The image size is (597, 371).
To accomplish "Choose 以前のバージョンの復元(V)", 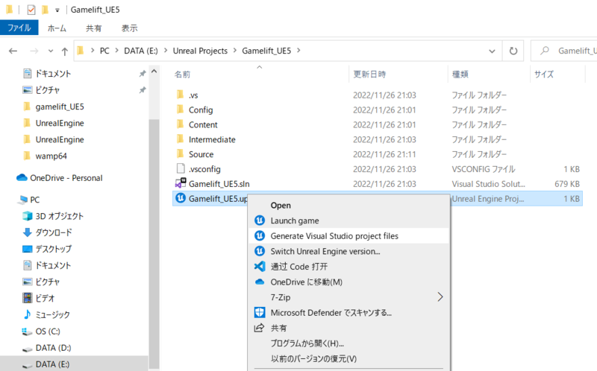I will pyautogui.click(x=348, y=358).
